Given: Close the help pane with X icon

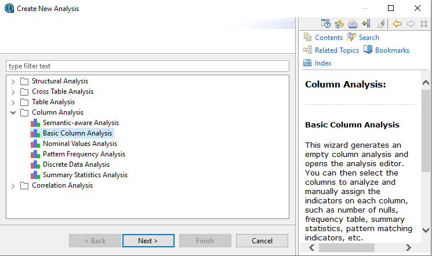Looking at the screenshot, I should 424,24.
